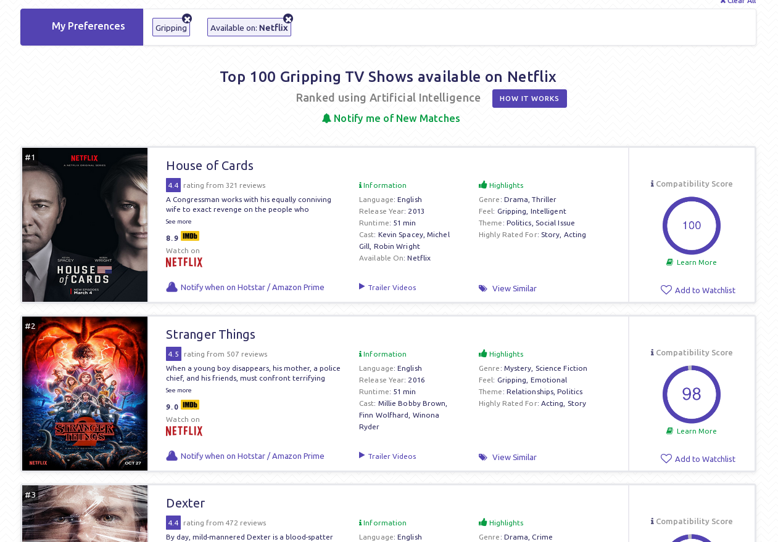778x542 pixels.
Task: Click the bell icon beside Notify me
Action: tap(326, 118)
